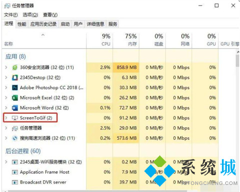Switch to the 应用历史记录 tab
The height and width of the screenshot is (192, 240).
[43, 24]
